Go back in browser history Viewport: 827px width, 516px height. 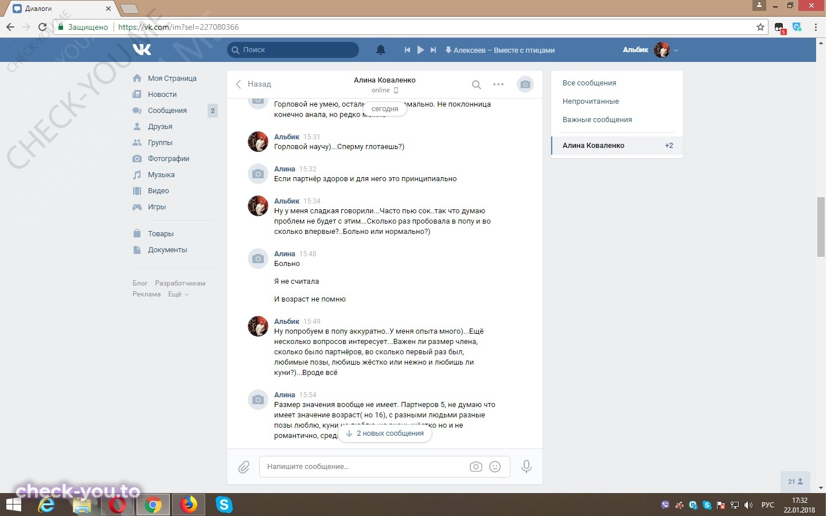(x=10, y=27)
